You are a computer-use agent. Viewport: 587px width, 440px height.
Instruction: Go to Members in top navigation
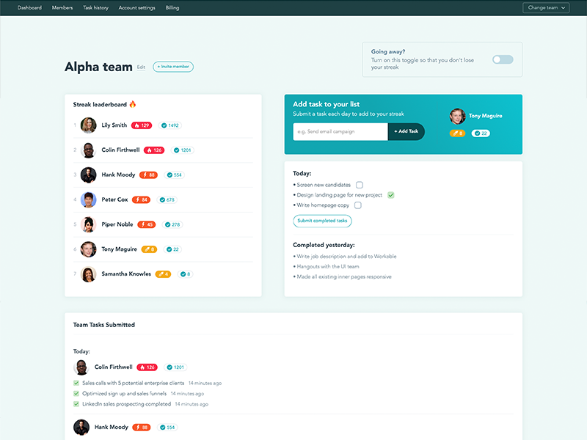point(62,7)
